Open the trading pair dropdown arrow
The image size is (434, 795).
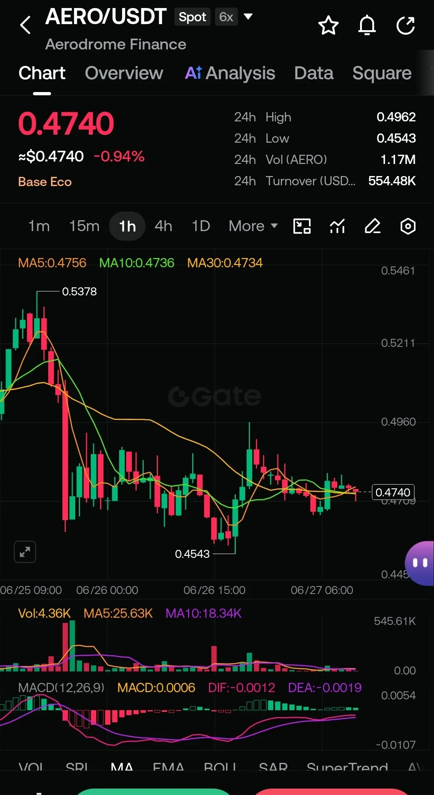[248, 16]
